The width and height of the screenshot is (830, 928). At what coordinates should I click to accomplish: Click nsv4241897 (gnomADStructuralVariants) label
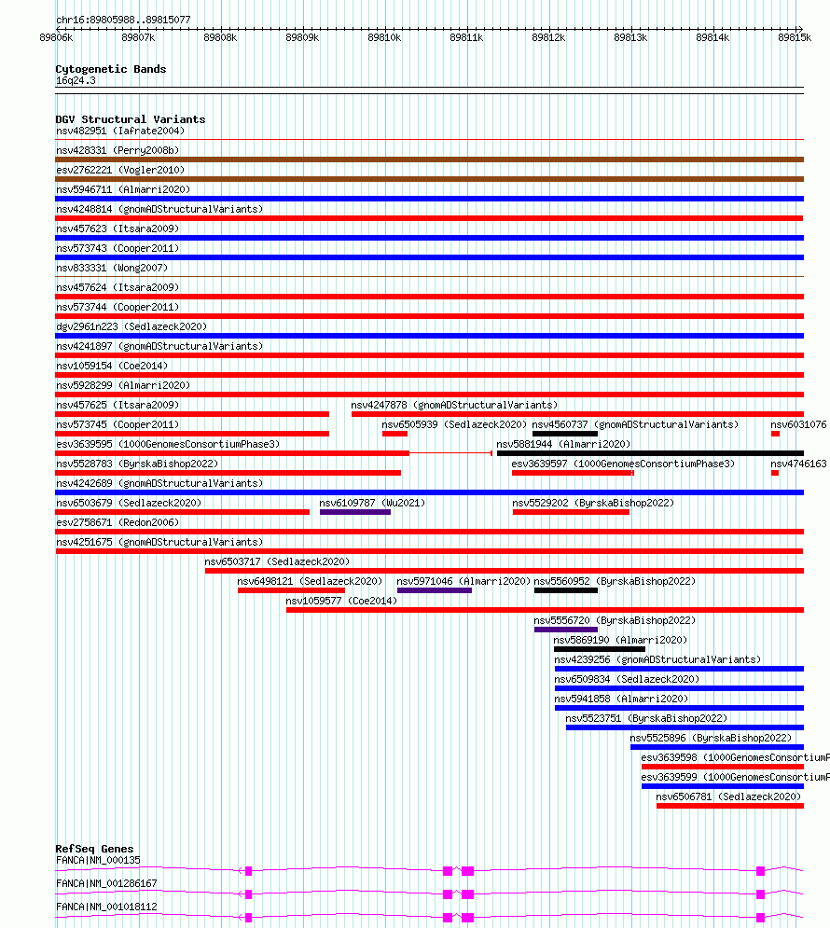pyautogui.click(x=159, y=346)
